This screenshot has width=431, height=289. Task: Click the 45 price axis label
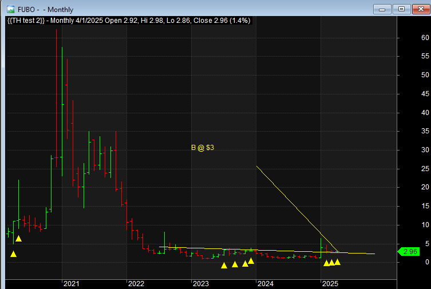(x=425, y=94)
